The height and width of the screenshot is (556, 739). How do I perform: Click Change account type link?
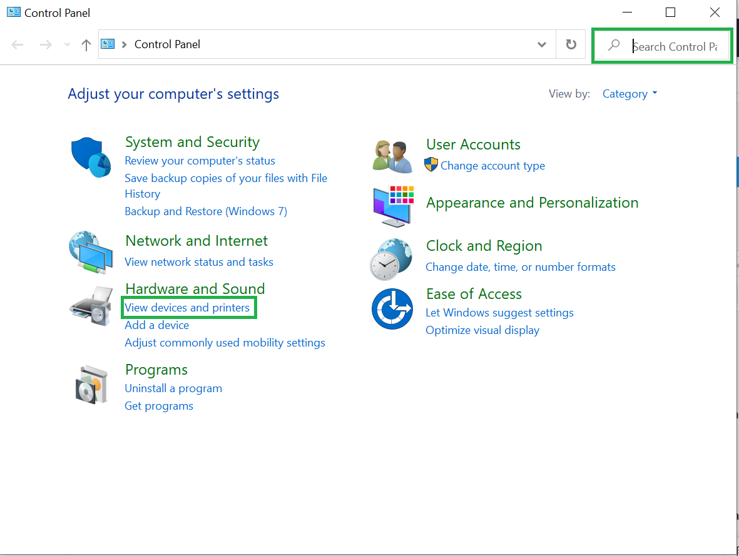click(x=492, y=165)
